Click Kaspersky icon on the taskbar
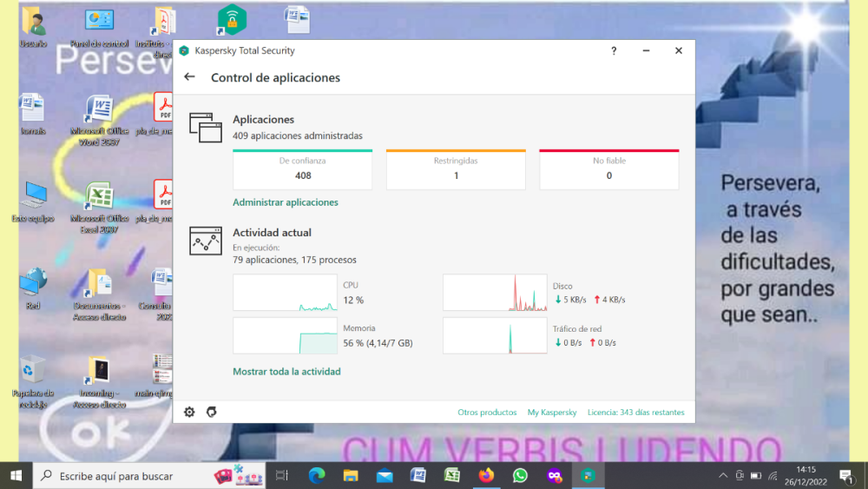 [588, 476]
